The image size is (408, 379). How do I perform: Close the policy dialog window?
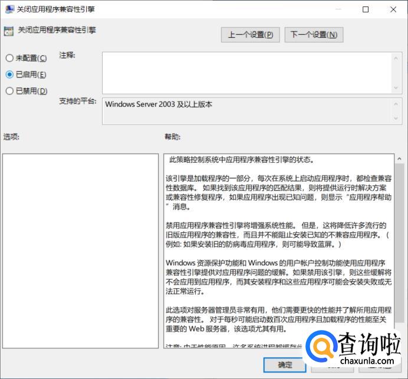(393, 9)
